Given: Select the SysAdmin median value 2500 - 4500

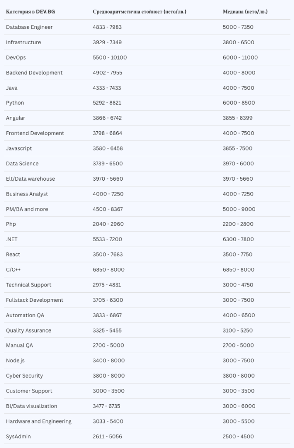Looking at the screenshot, I should point(238,437).
